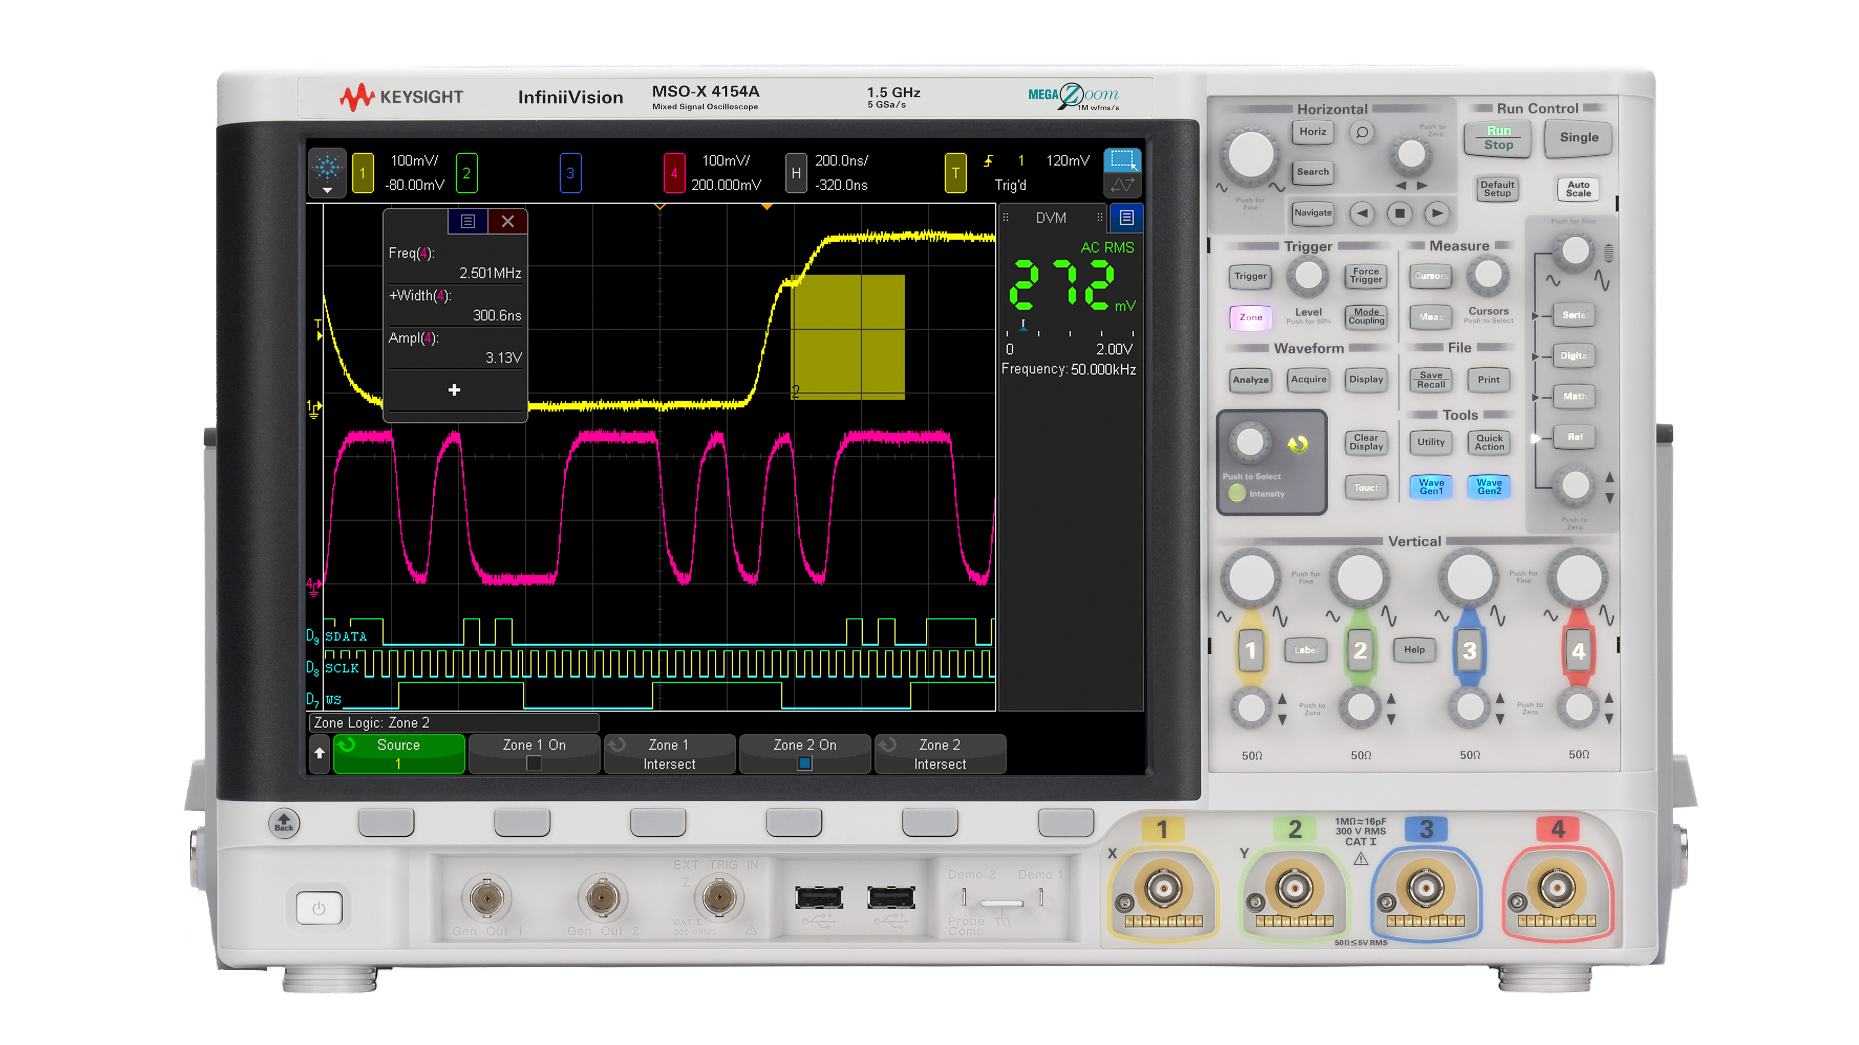Push the Display key

(x=1365, y=379)
